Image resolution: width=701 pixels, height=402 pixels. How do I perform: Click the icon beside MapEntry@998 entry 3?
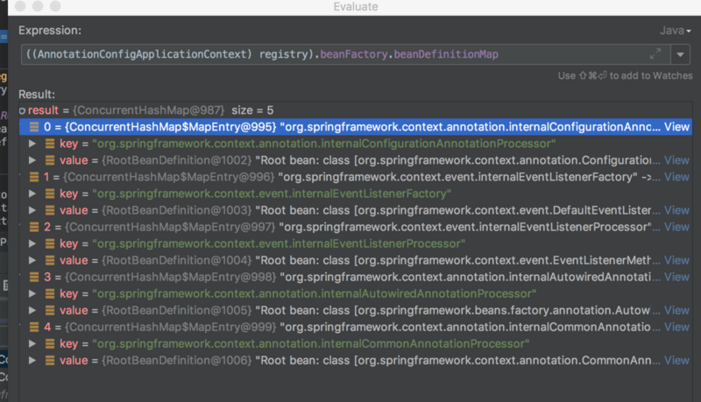point(34,277)
